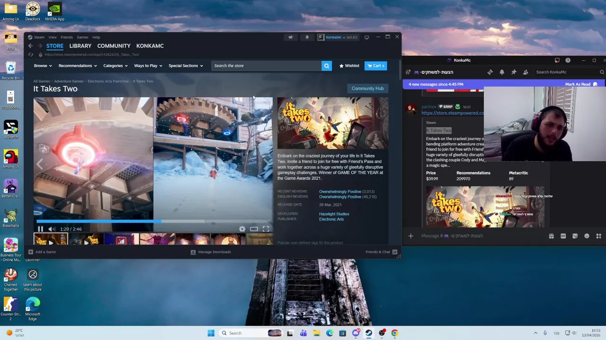Open the KonkaMc account dropdown in Steam
This screenshot has width=606, height=340.
click(x=337, y=37)
